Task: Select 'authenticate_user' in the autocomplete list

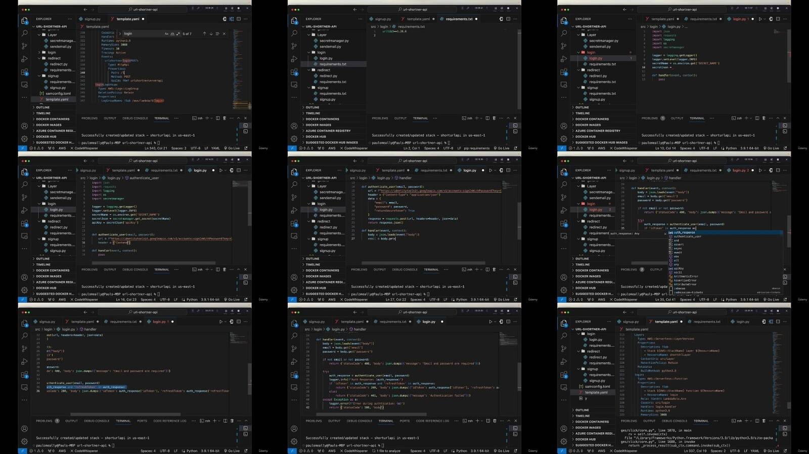Action: [x=687, y=236]
